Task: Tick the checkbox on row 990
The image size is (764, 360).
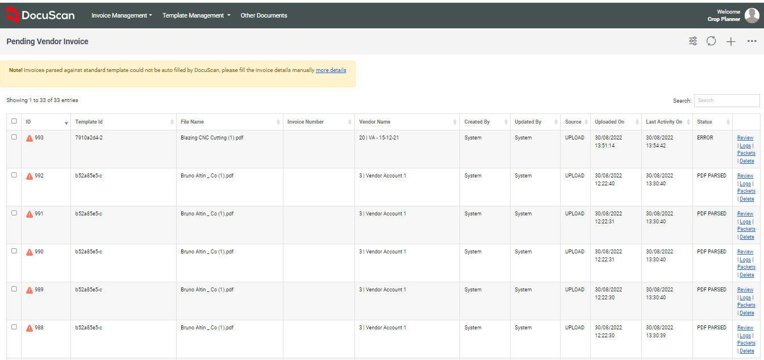Action: [14, 251]
